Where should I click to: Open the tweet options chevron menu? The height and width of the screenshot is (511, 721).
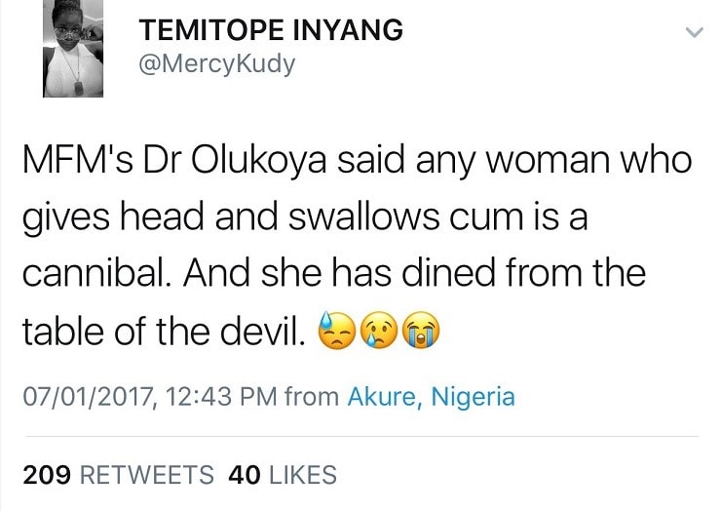pyautogui.click(x=693, y=33)
